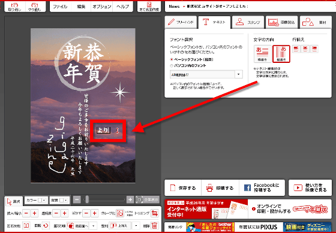Image resolution: width=336 pixels, height=233 pixels.
Task: Decrease object size with 拡大/縮小 minus
Action: coord(26,213)
